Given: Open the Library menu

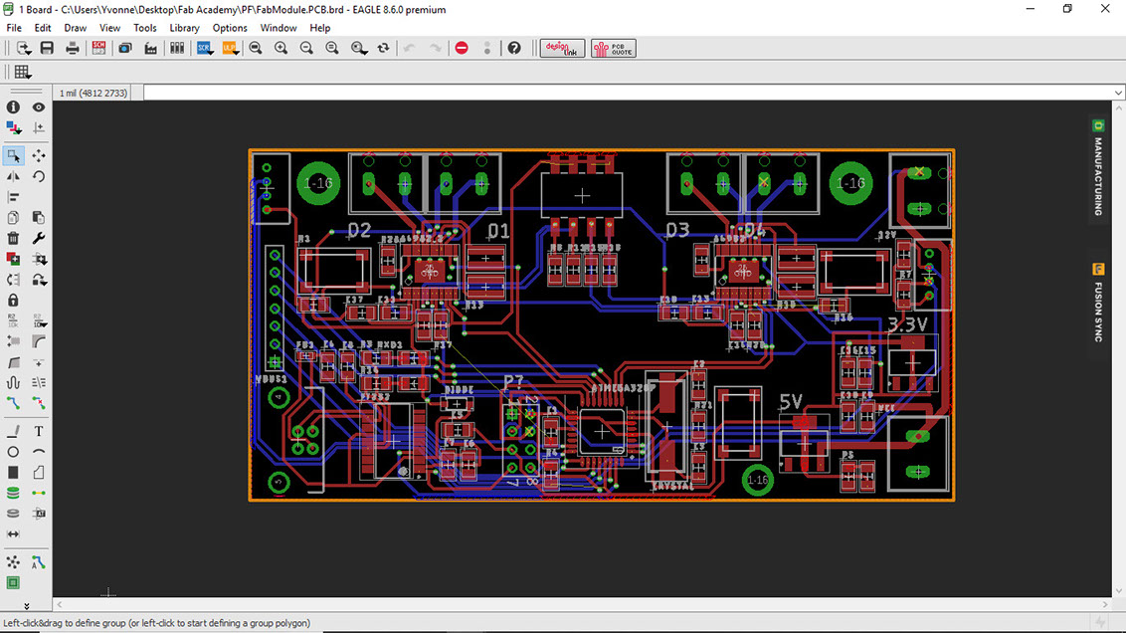Looking at the screenshot, I should (x=185, y=28).
